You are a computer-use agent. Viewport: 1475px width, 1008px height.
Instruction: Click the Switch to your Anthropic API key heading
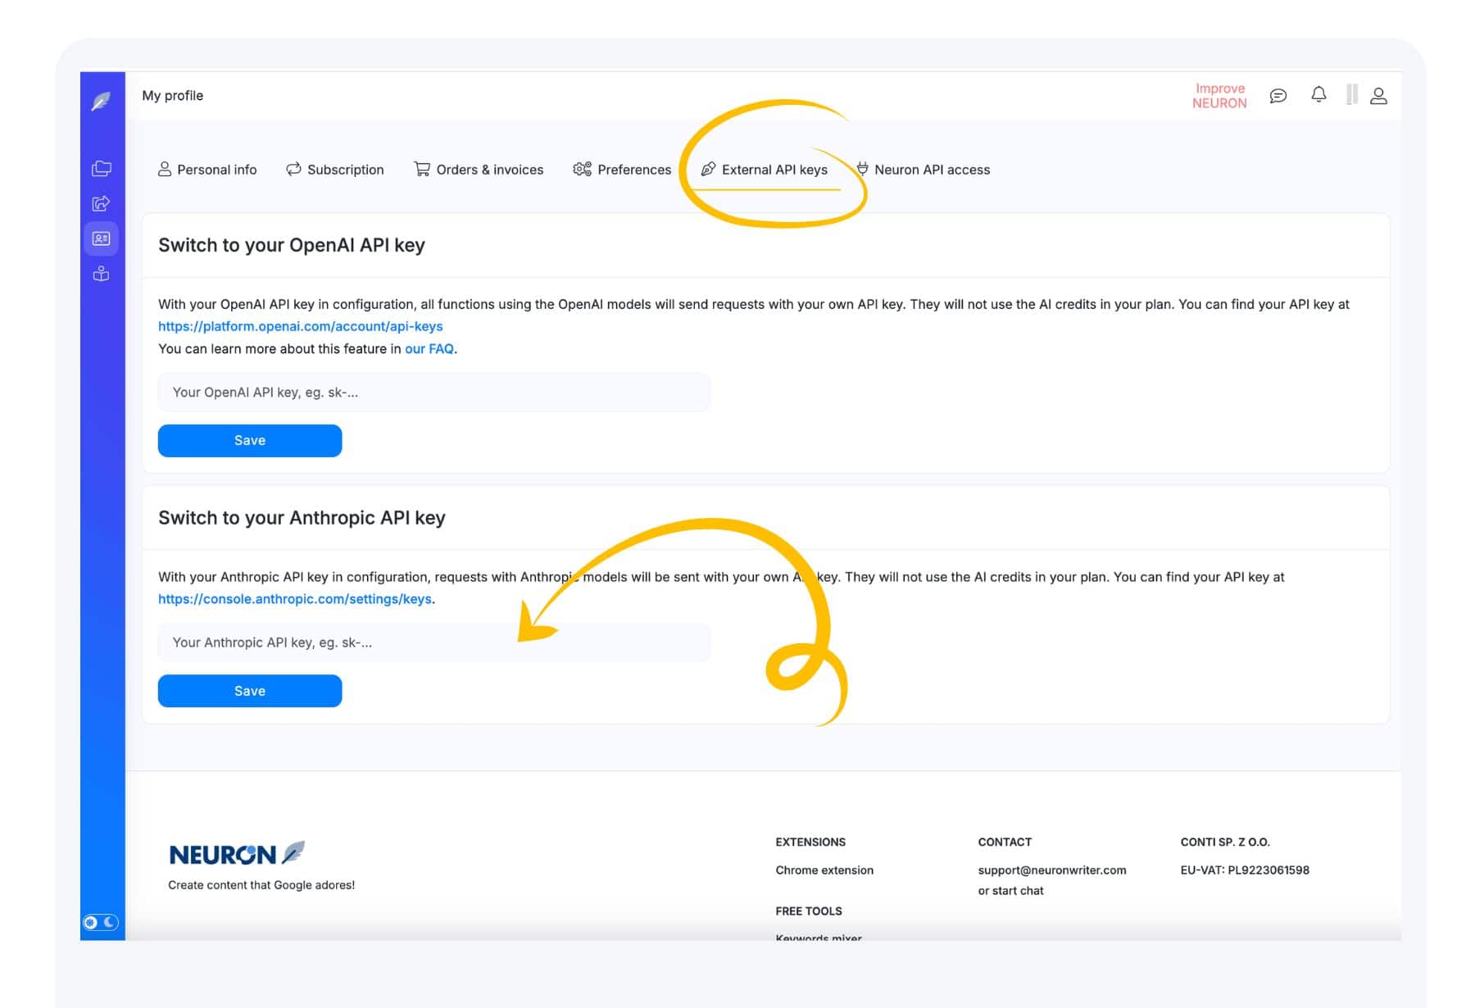pos(302,518)
